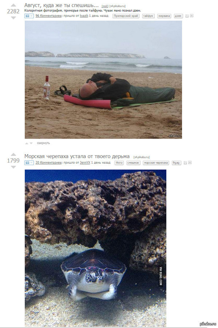Downvote the sea turtle post rated 1799
The height and width of the screenshot is (328, 218).
tap(13, 167)
